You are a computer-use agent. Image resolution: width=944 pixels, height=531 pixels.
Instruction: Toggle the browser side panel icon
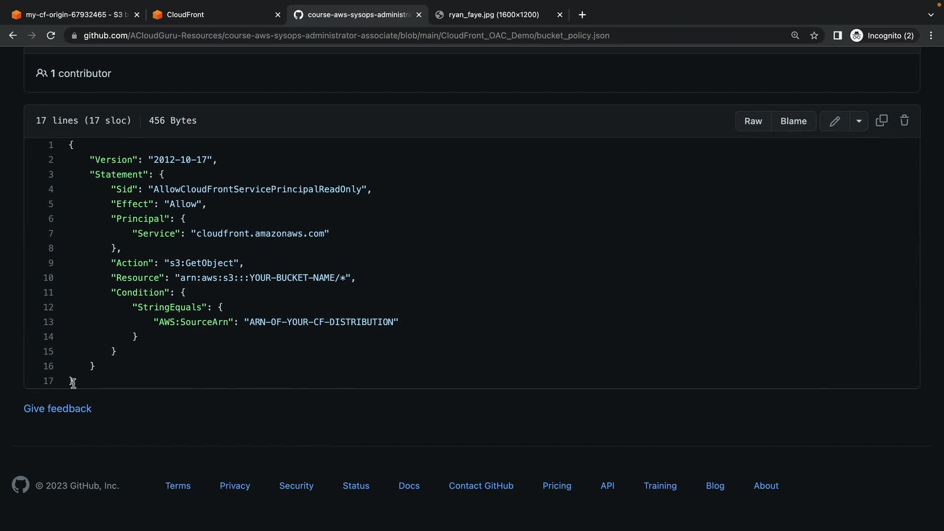(x=837, y=35)
